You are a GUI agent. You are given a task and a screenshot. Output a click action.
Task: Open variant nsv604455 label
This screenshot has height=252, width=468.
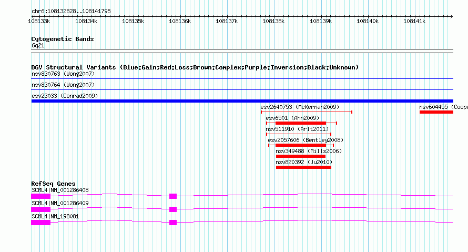(443, 107)
